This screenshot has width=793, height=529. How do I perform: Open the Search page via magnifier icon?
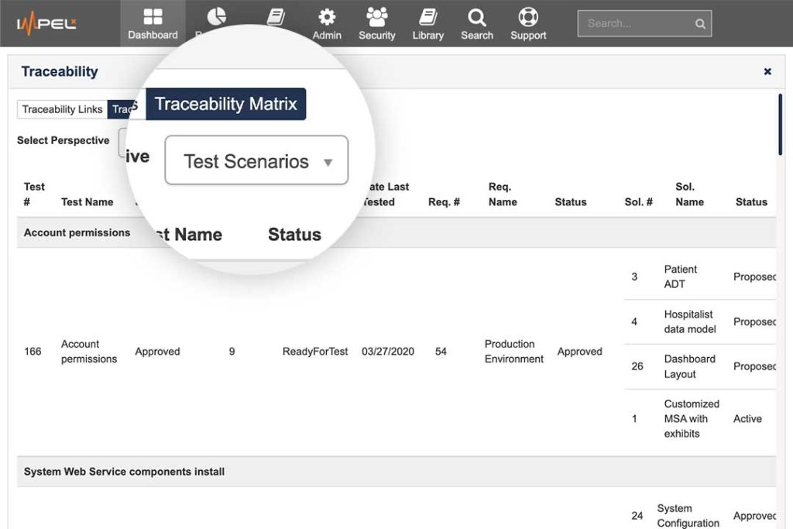(x=476, y=23)
